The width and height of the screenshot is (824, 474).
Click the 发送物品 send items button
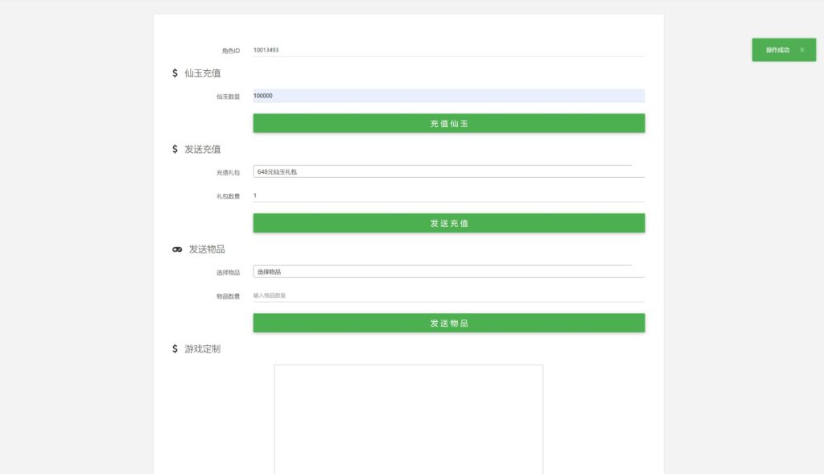click(x=448, y=322)
